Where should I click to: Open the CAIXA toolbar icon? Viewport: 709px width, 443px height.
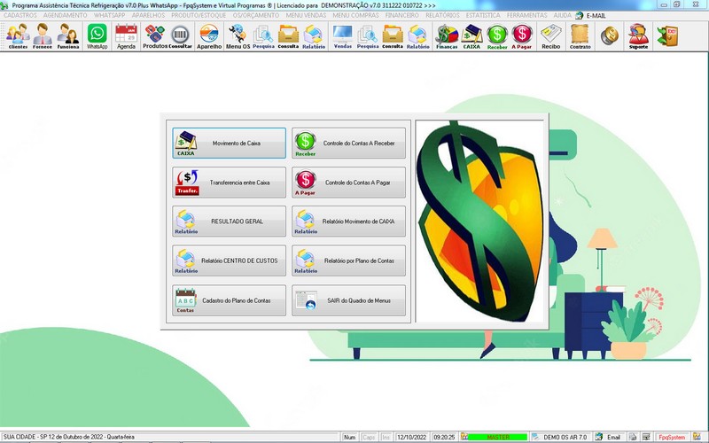(x=471, y=36)
